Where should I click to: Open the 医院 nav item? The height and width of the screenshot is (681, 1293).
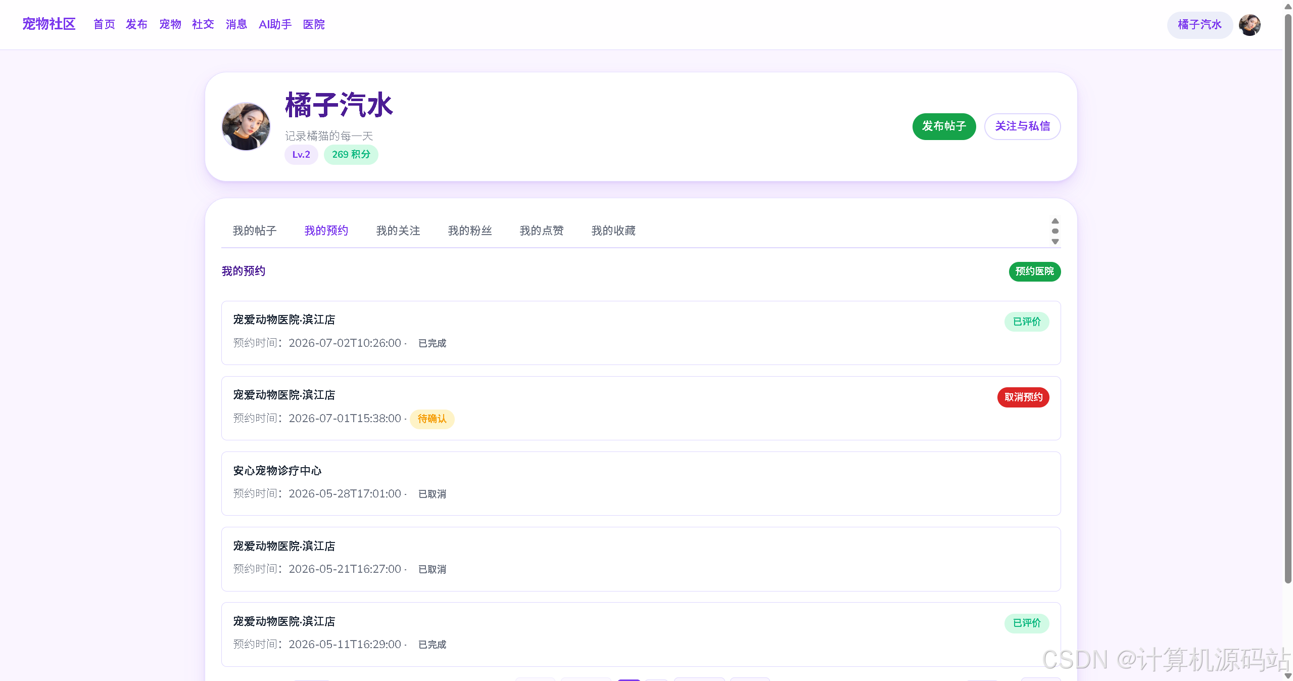click(314, 24)
